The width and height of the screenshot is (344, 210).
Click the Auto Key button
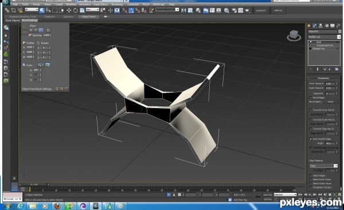(x=268, y=195)
